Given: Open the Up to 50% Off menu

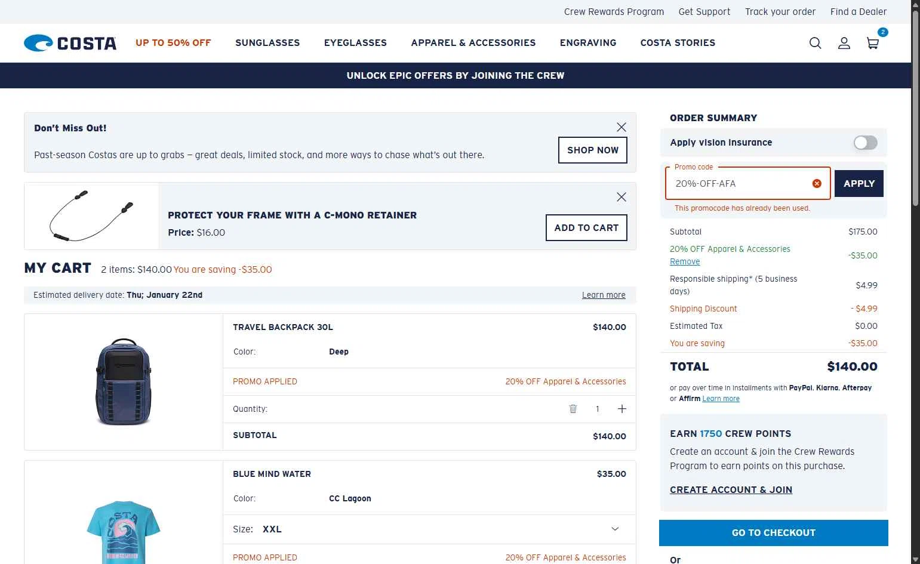Looking at the screenshot, I should [x=173, y=43].
